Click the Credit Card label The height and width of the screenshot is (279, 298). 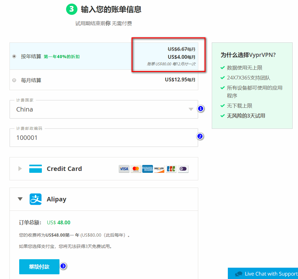pos(64,168)
